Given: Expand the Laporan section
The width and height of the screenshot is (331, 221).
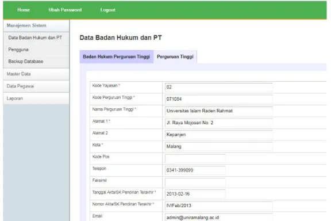Looking at the screenshot, I should [x=36, y=98].
